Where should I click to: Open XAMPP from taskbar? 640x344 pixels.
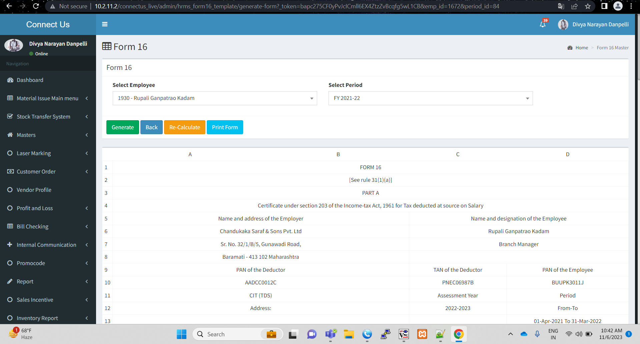point(422,334)
